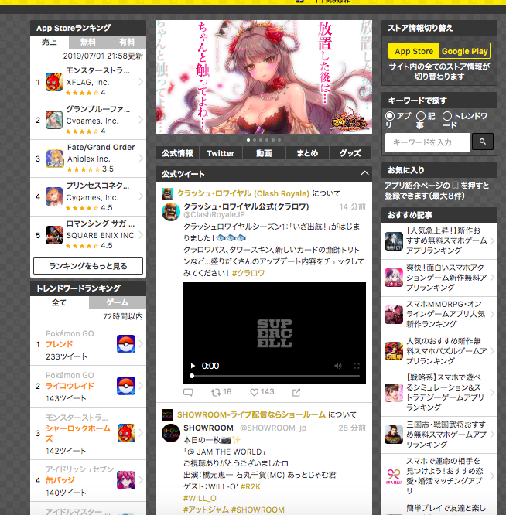Screen dimensions: 506x515
Task: Open the フレンド trend word row arrow
Action: pos(141,344)
